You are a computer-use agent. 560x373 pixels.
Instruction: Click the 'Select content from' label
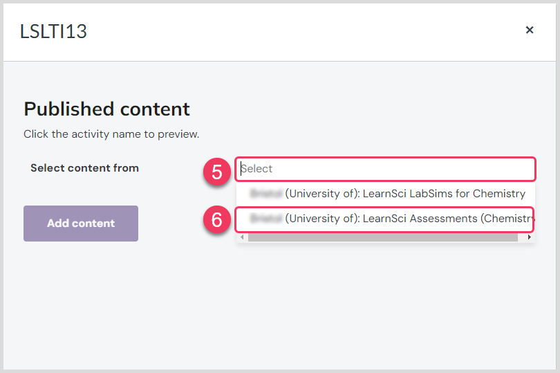(x=84, y=168)
